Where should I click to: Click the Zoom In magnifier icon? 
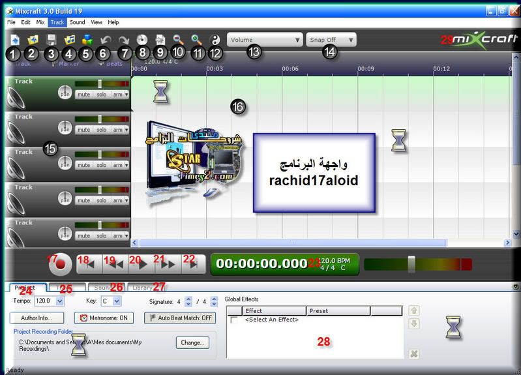(x=197, y=40)
